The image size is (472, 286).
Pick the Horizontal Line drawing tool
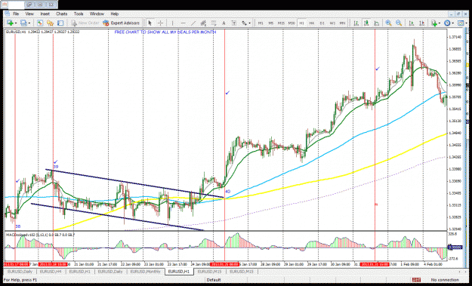click(x=183, y=23)
